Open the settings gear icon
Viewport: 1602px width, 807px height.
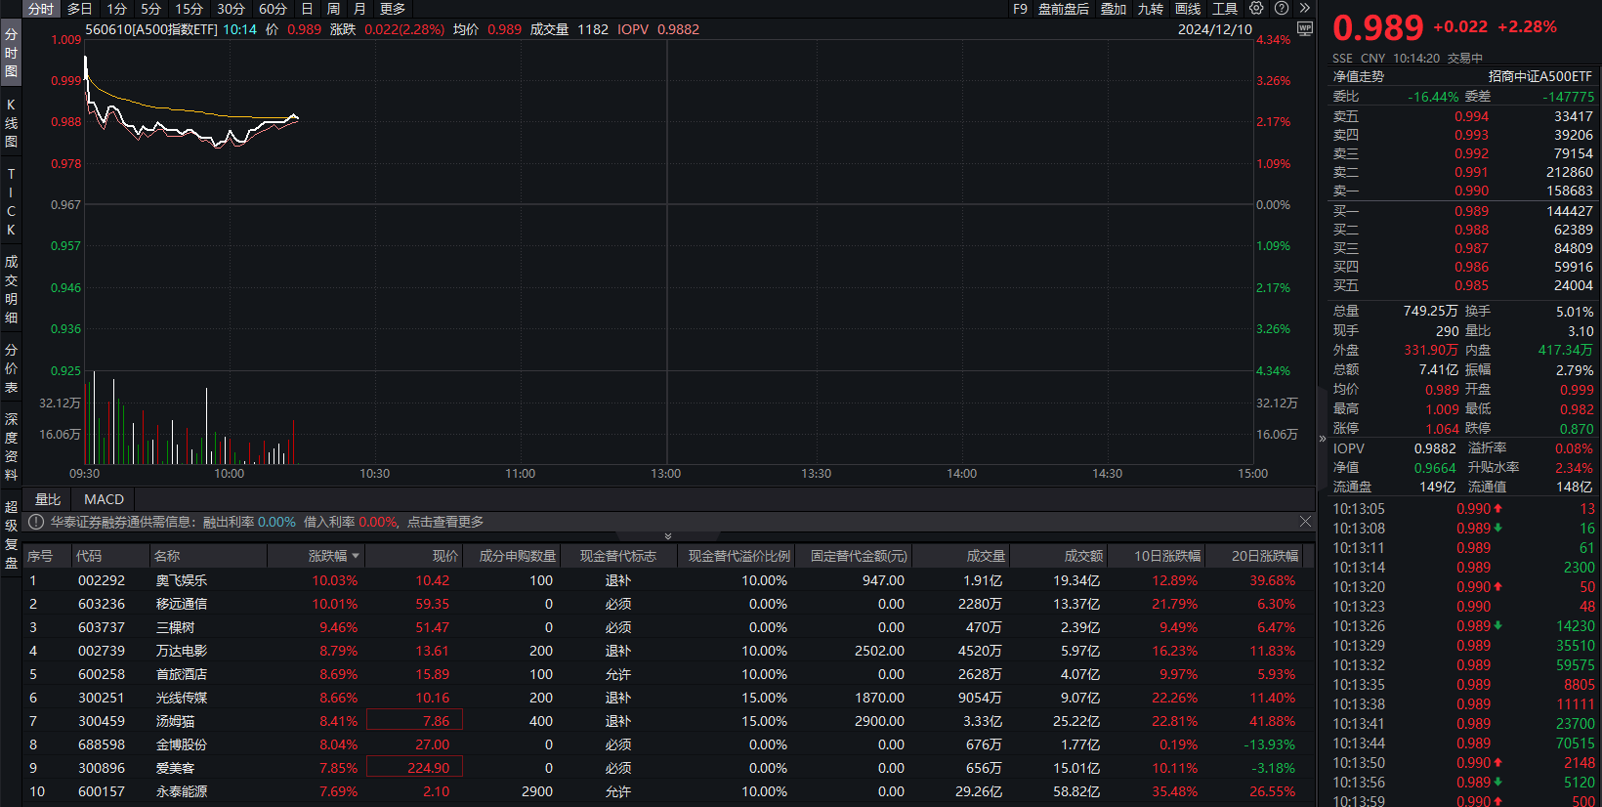pos(1256,9)
